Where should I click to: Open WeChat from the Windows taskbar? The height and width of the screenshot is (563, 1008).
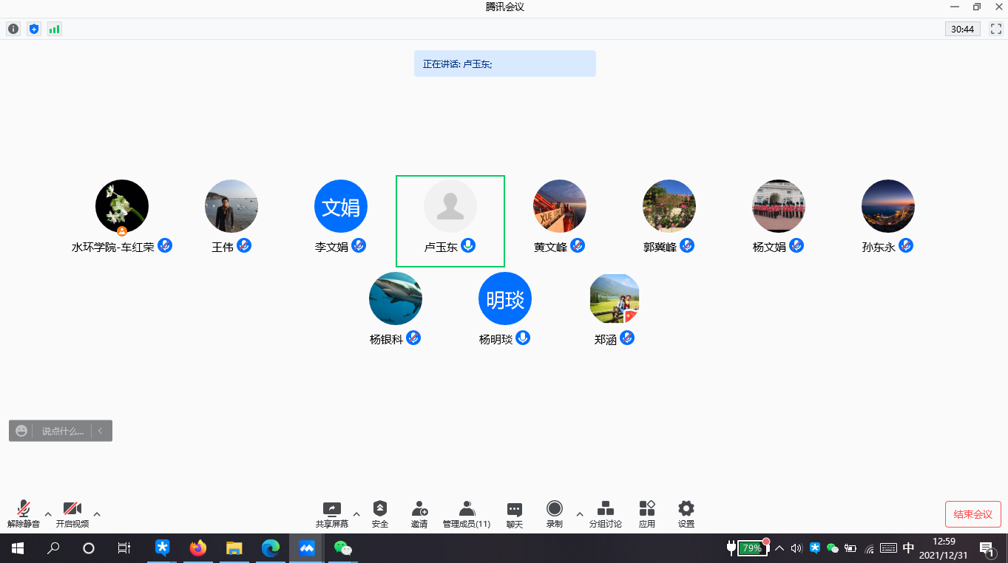pyautogui.click(x=342, y=548)
